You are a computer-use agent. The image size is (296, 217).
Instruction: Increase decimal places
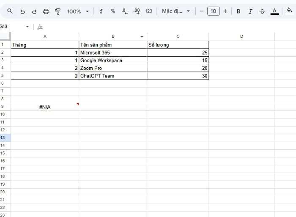pyautogui.click(x=137, y=11)
